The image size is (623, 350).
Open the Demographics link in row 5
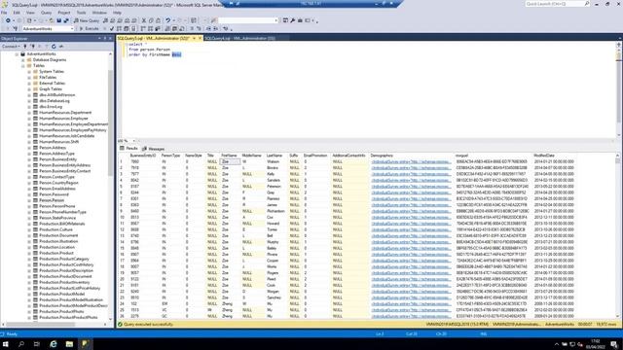tap(411, 186)
